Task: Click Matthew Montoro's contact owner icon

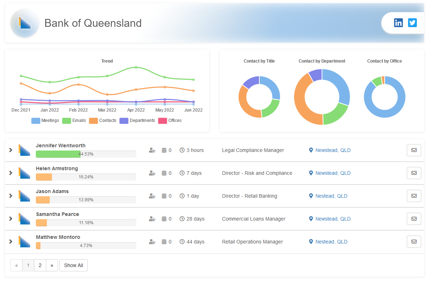Action: click(152, 242)
